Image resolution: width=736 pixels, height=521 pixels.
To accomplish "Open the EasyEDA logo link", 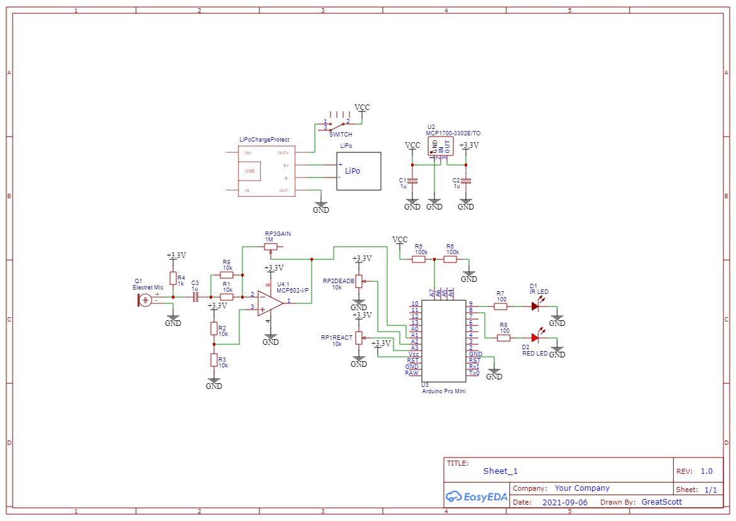I will [475, 496].
